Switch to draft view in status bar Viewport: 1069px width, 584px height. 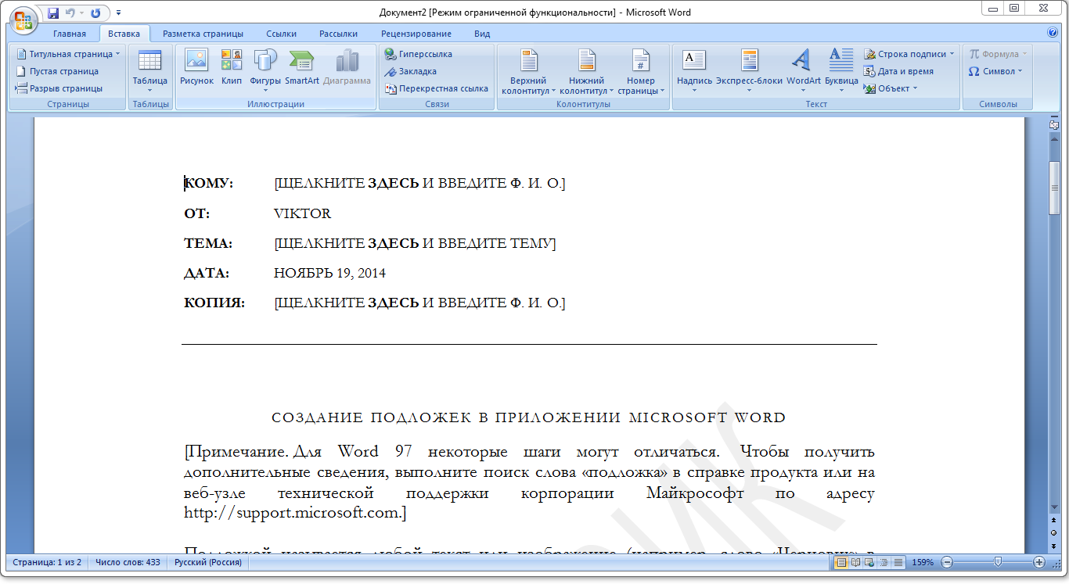[898, 562]
